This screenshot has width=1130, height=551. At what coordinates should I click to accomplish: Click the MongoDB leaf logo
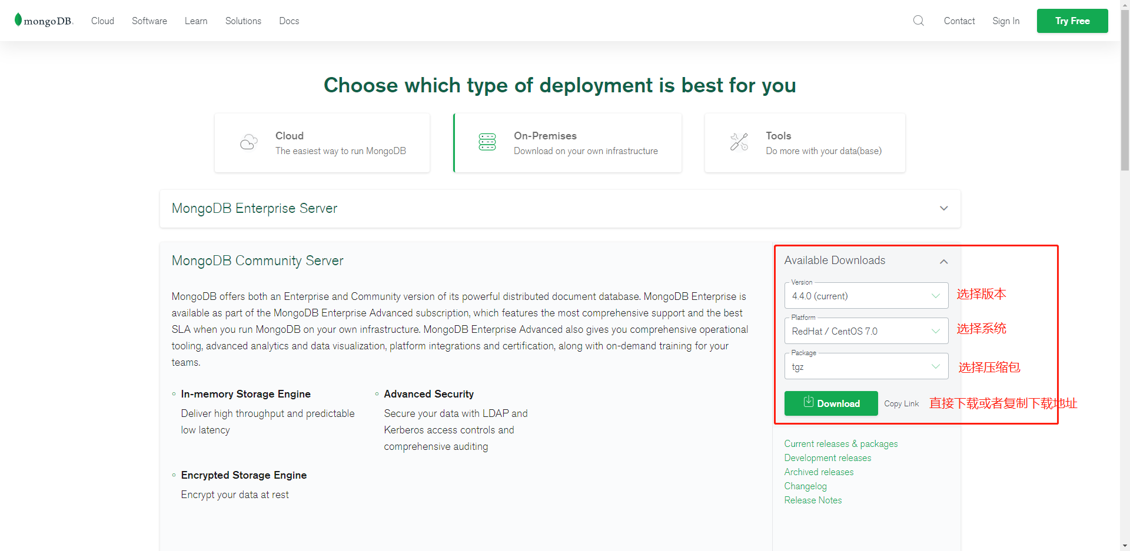[44, 21]
